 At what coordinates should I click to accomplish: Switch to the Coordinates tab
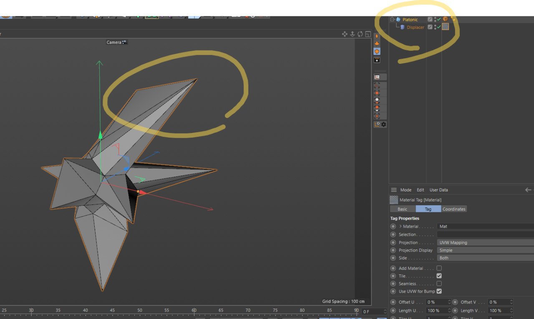point(454,209)
